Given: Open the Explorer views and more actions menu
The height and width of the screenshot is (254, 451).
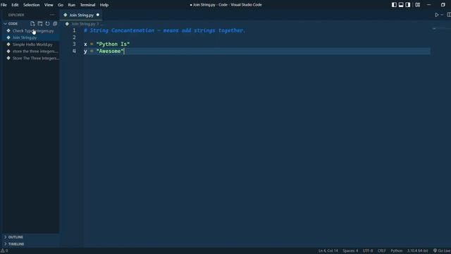Looking at the screenshot, I should (x=52, y=15).
